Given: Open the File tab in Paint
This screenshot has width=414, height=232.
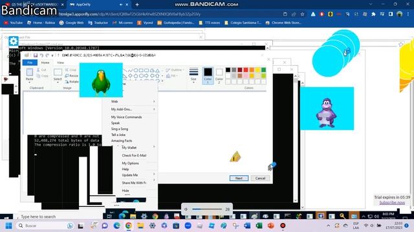Looking at the screenshot, I should tap(30, 63).
